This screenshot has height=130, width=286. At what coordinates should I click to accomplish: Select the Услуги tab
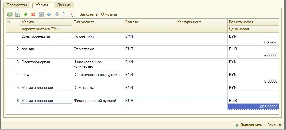point(42,5)
